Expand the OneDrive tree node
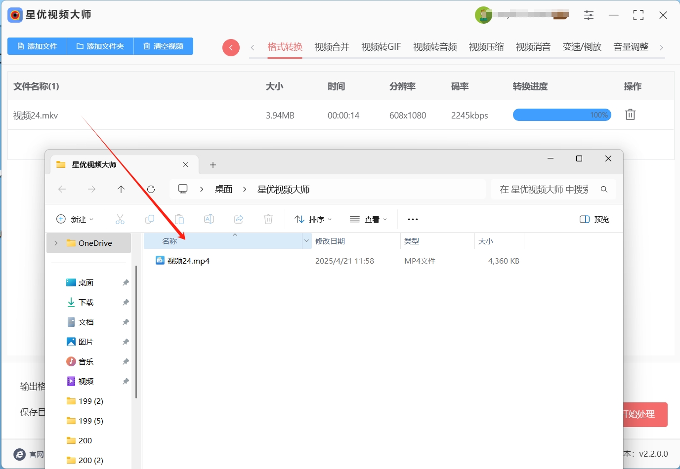This screenshot has height=469, width=680. [x=56, y=243]
